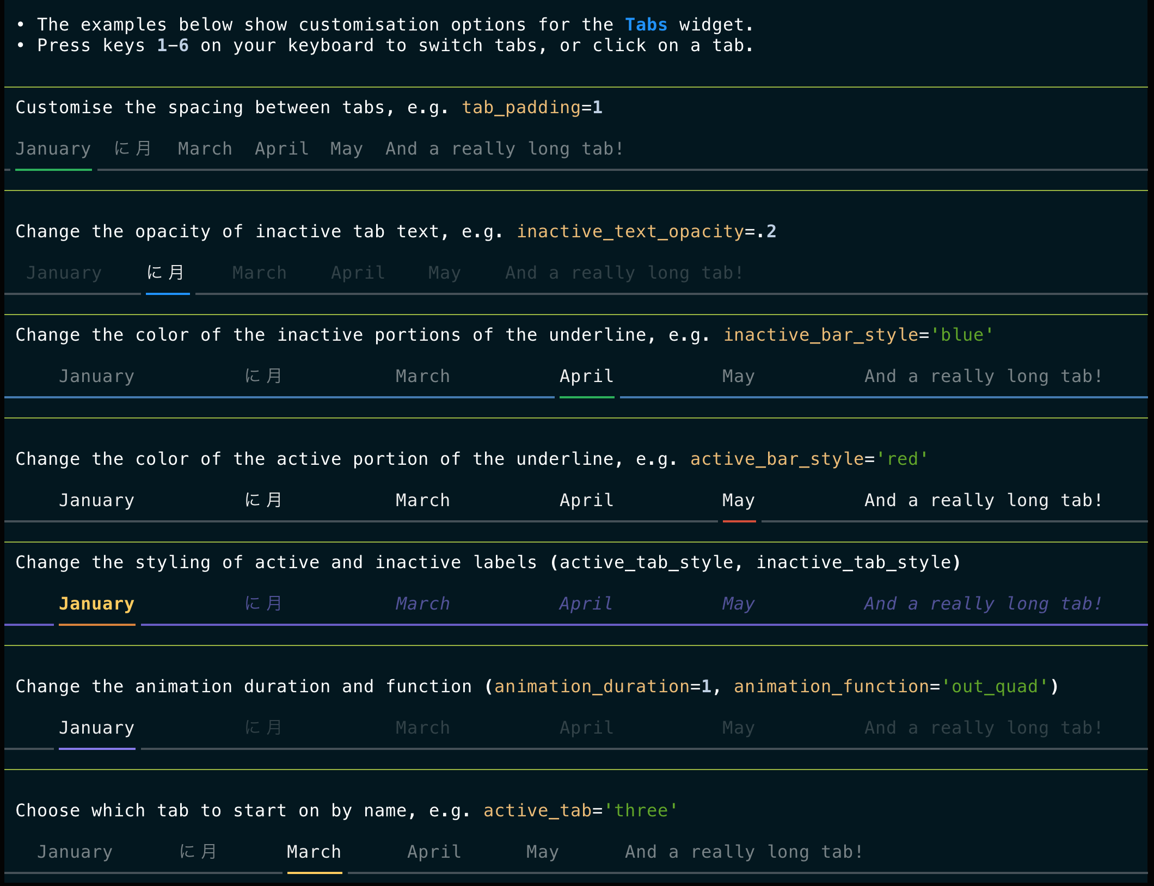
Task: Click に月 tab in active_bar_style row
Action: [263, 500]
